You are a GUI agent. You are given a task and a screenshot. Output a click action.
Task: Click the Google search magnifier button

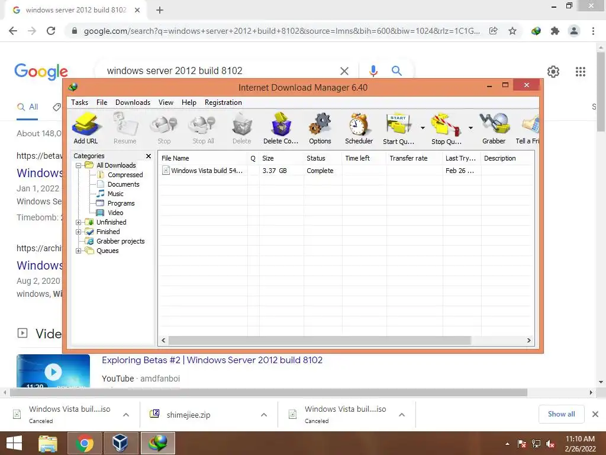[x=397, y=71]
